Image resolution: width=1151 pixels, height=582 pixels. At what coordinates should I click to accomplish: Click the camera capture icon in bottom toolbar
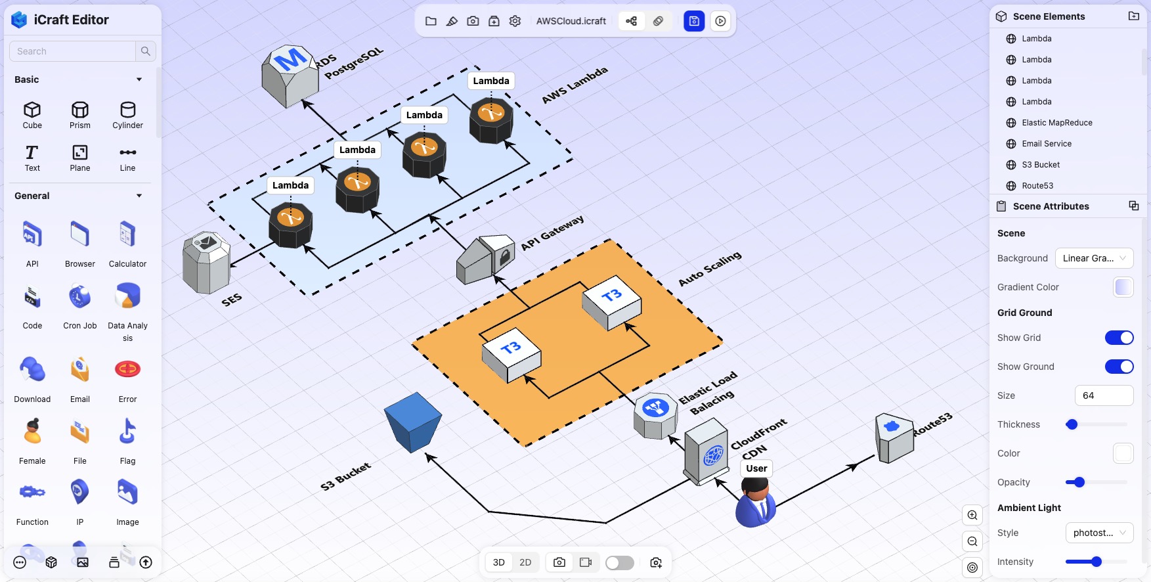pyautogui.click(x=559, y=562)
